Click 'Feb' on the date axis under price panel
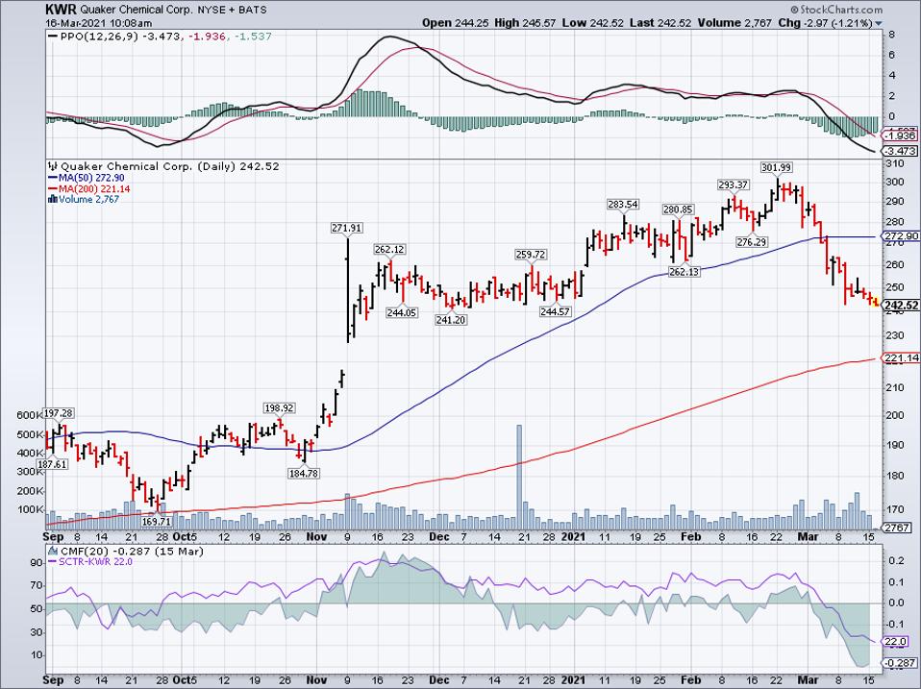Image resolution: width=921 pixels, height=689 pixels. coord(690,537)
